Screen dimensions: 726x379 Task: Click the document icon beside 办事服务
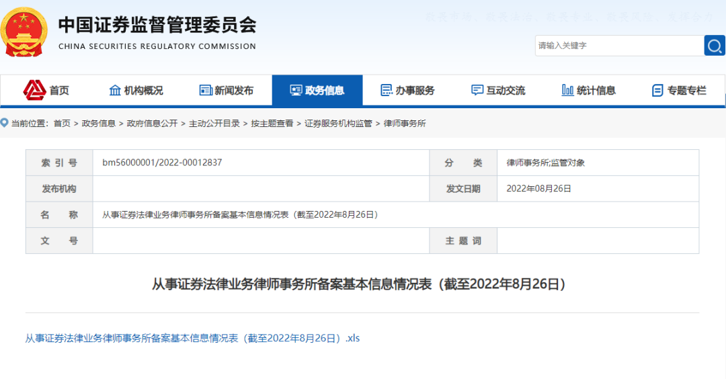point(387,90)
